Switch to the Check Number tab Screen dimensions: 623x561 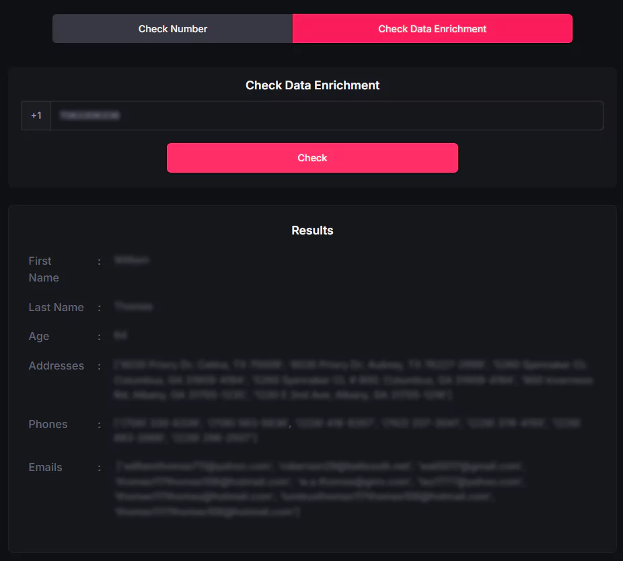point(173,29)
